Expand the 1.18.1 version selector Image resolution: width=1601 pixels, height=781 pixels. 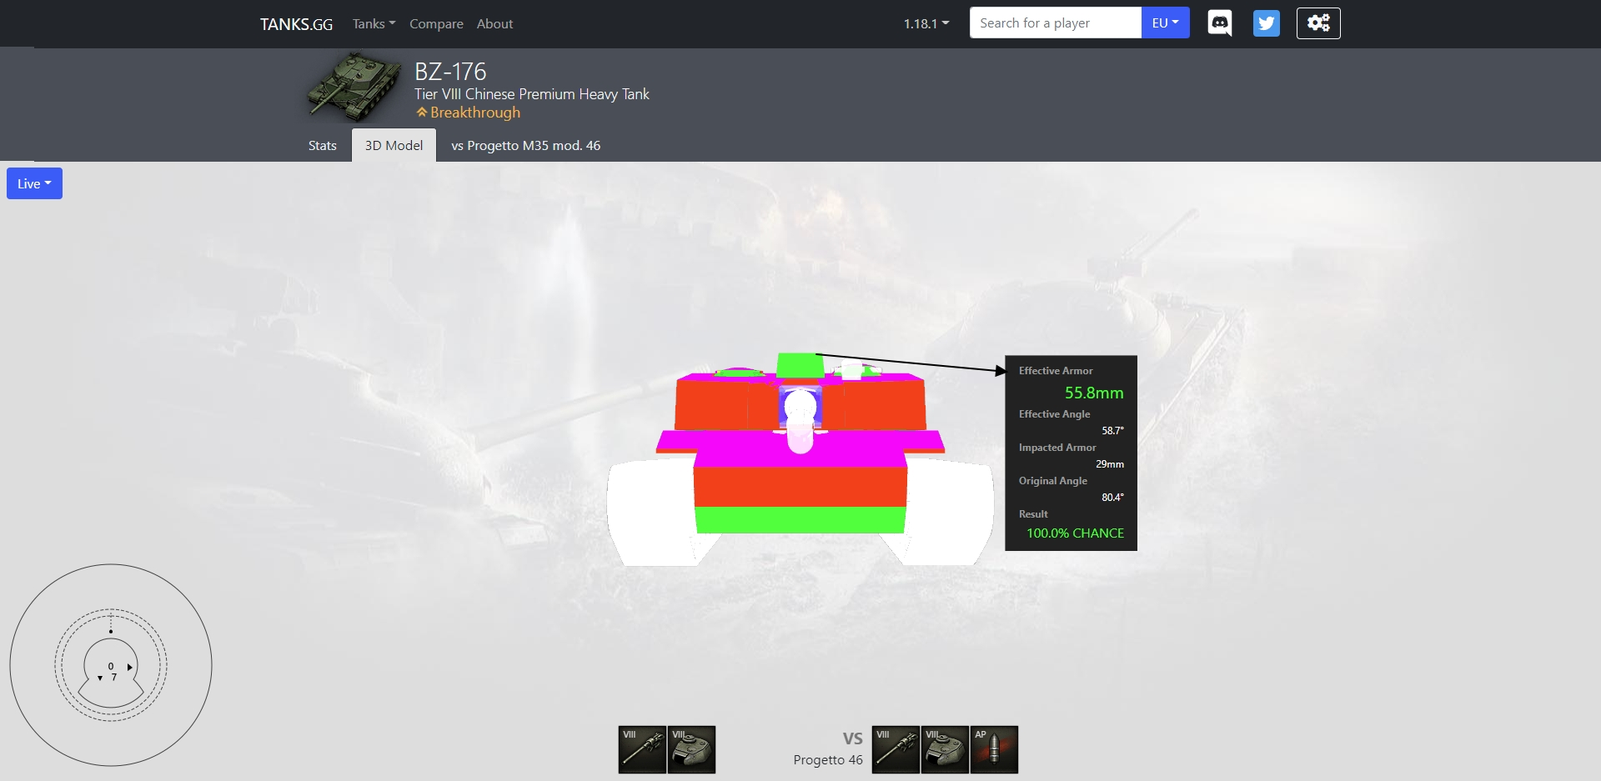[926, 24]
